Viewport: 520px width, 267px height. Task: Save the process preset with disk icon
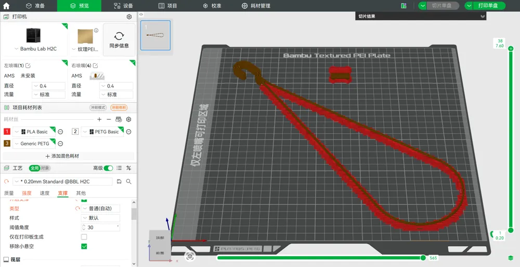pyautogui.click(x=119, y=181)
